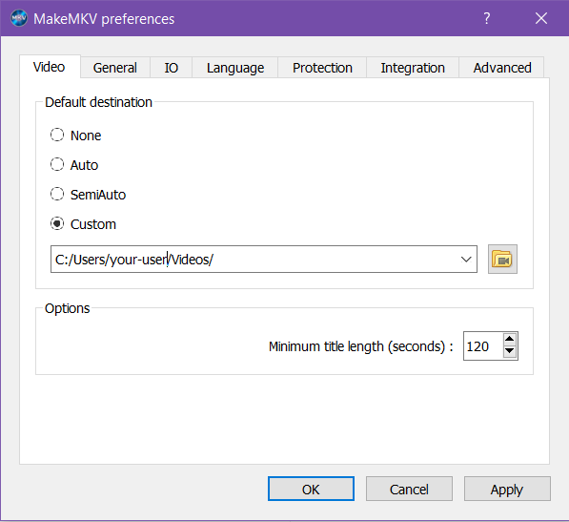Click the question mark help button
Screen dimensions: 569x522
[x=487, y=18]
